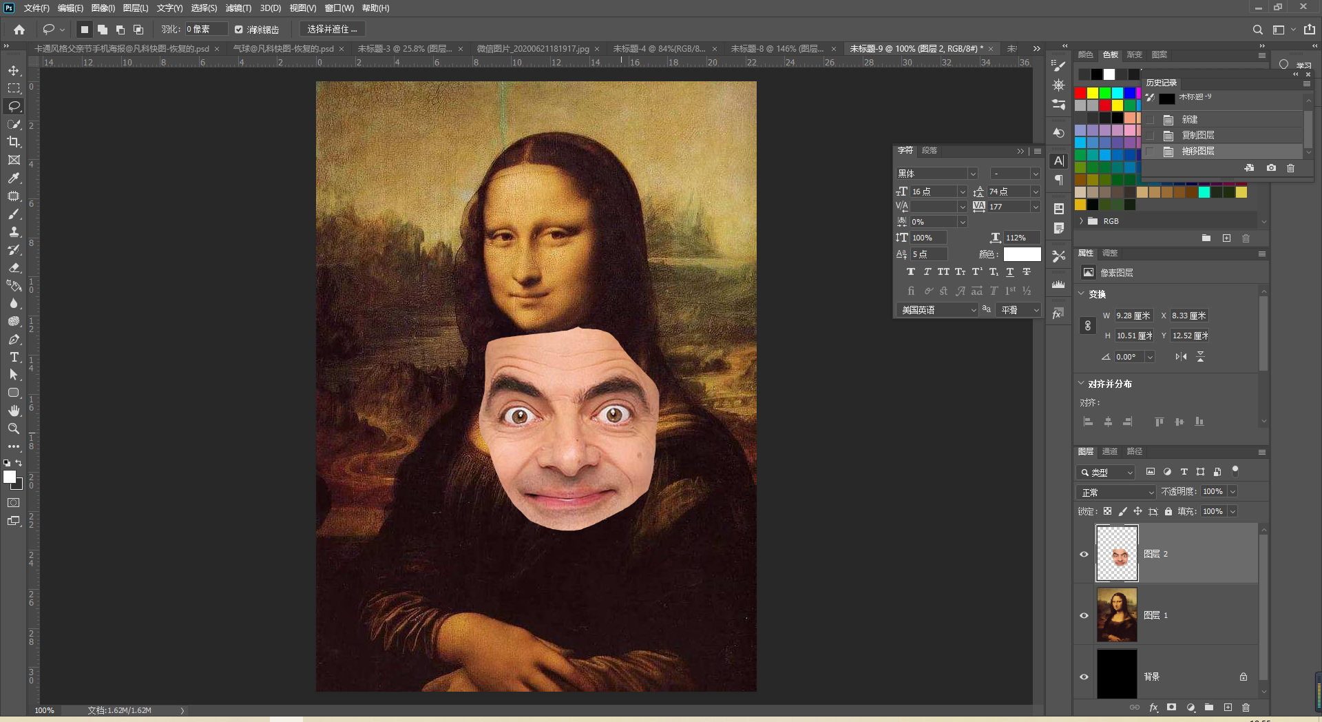This screenshot has height=722, width=1322.
Task: Collapse the 变换 section
Action: tap(1081, 294)
